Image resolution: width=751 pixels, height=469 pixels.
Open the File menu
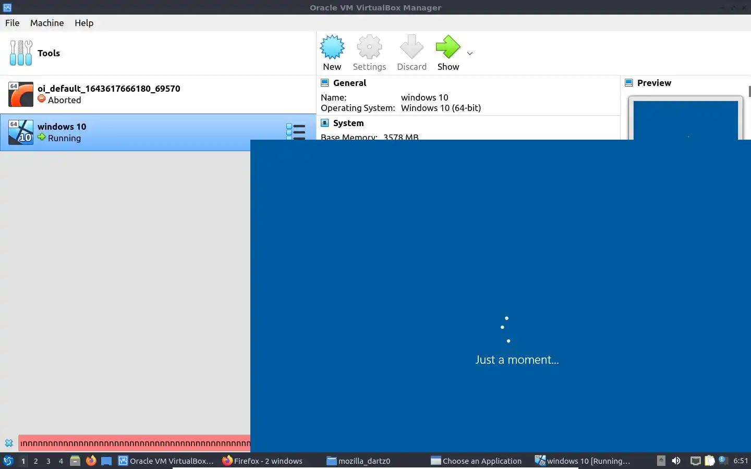pos(13,23)
